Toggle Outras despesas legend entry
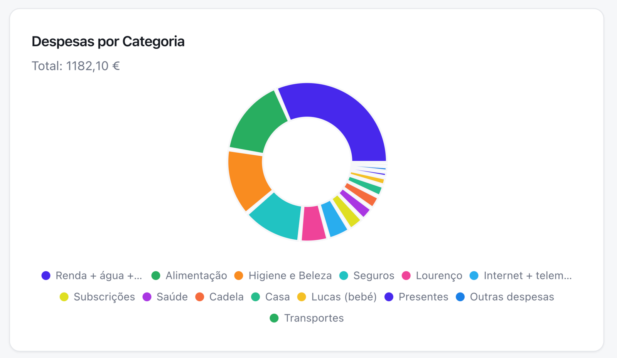 point(505,297)
